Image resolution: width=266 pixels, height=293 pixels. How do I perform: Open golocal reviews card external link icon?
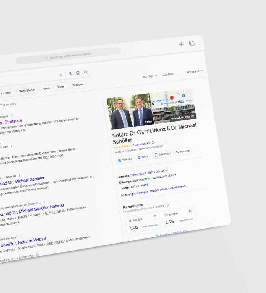coord(190,211)
